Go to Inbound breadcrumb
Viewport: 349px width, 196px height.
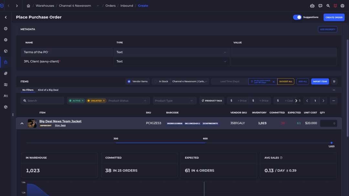pos(127,6)
